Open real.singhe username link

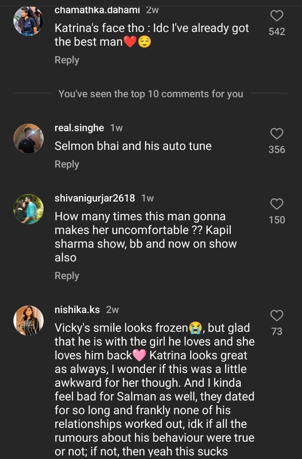(x=79, y=128)
